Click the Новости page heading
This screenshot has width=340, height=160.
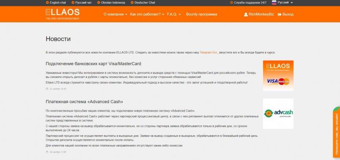[x=58, y=39]
